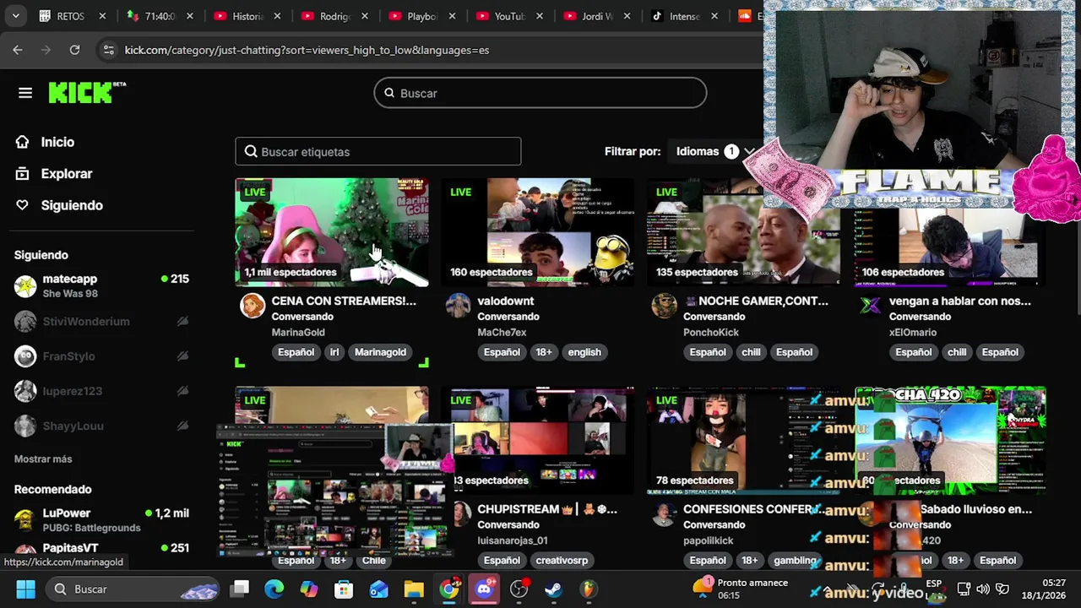Switch to the 71:40:0 tab
The image size is (1081, 608).
point(158,16)
